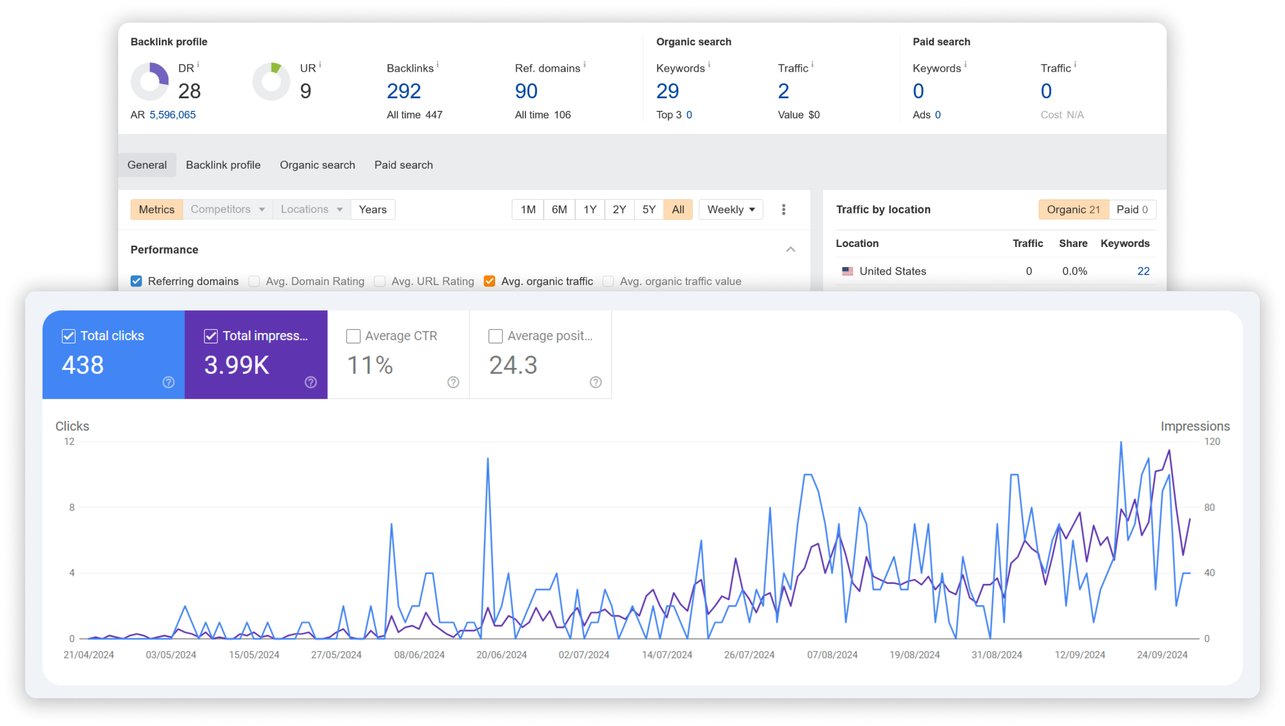Open the Locations filter dropdown
The image size is (1285, 726).
click(x=312, y=209)
